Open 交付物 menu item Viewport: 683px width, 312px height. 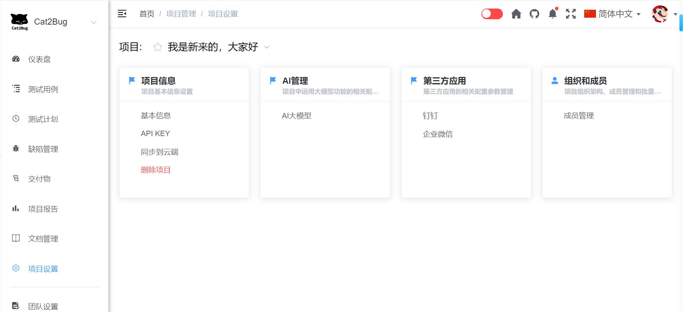pos(40,179)
